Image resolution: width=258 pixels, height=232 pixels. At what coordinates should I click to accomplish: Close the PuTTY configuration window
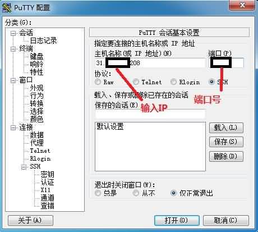(x=242, y=5)
